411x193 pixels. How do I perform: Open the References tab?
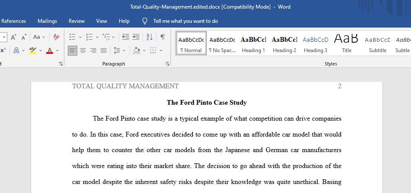14,21
